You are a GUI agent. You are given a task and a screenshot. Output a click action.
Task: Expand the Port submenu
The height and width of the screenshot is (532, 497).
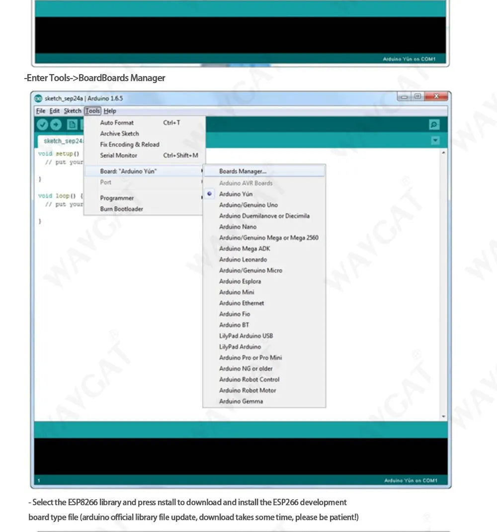[144, 182]
